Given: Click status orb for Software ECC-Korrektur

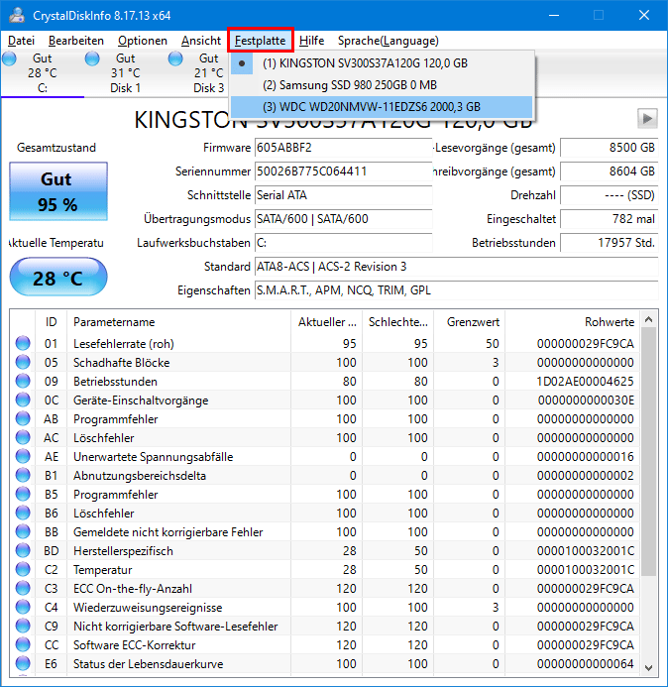Looking at the screenshot, I should [23, 645].
